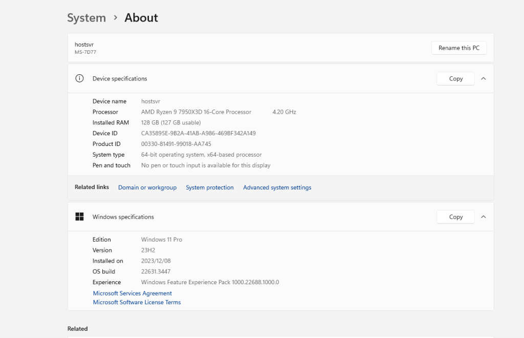This screenshot has height=338, width=524.
Task: Click the hostsvr name in top card
Action: point(84,45)
